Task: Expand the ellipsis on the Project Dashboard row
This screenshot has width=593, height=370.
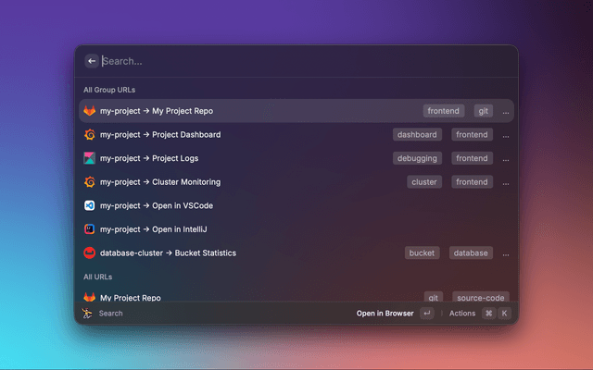Action: pos(506,135)
